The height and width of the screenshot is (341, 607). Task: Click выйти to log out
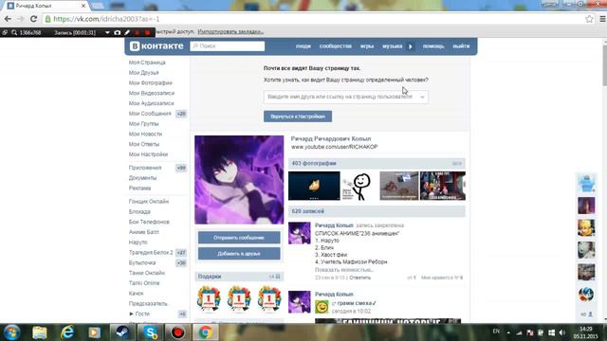tap(461, 46)
